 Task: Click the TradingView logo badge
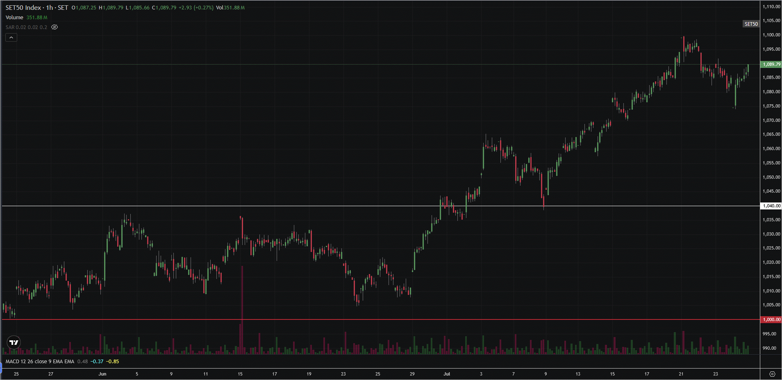tap(14, 342)
